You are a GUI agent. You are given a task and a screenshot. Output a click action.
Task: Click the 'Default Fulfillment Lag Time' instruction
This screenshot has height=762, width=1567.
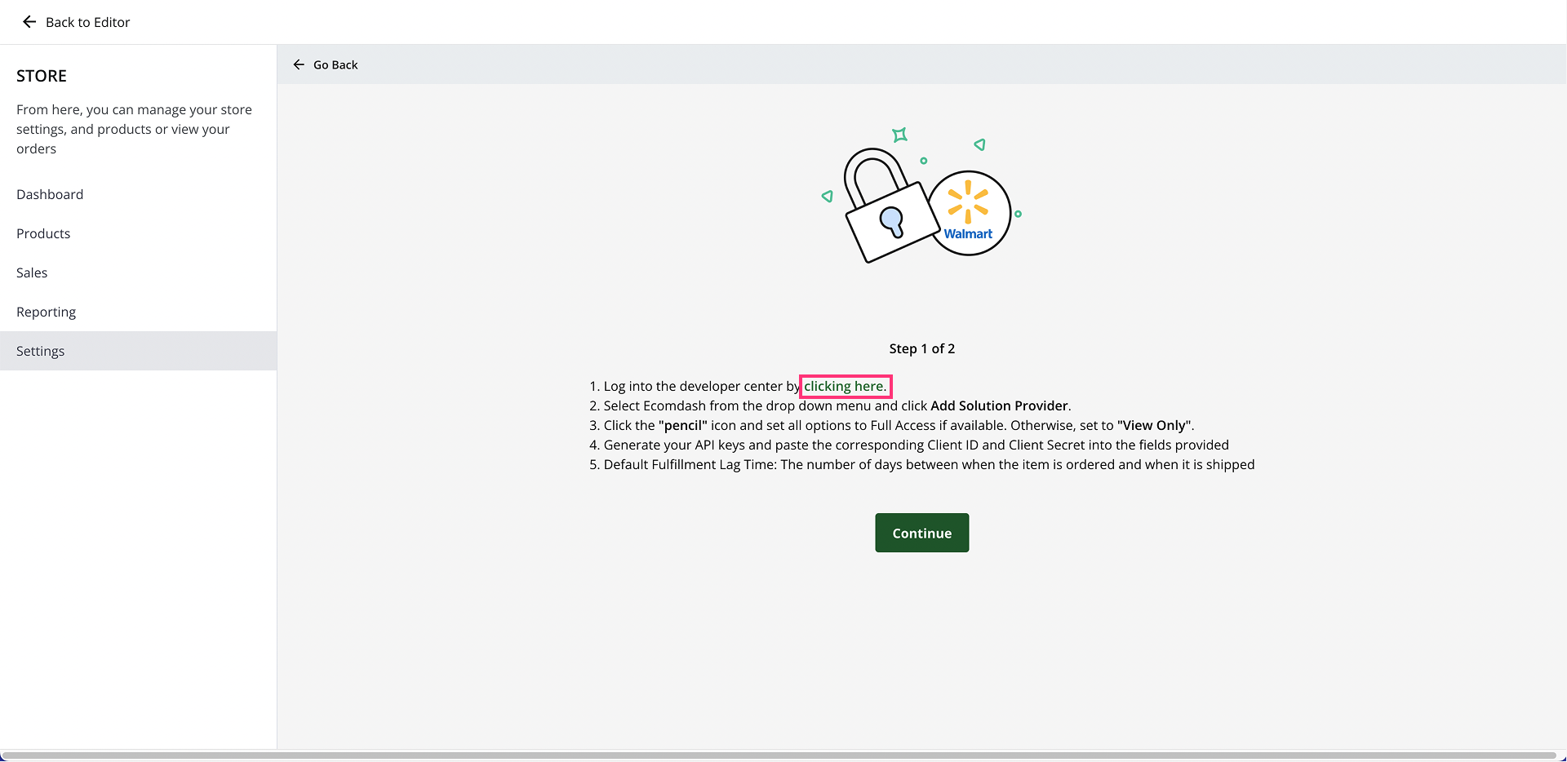pos(921,464)
